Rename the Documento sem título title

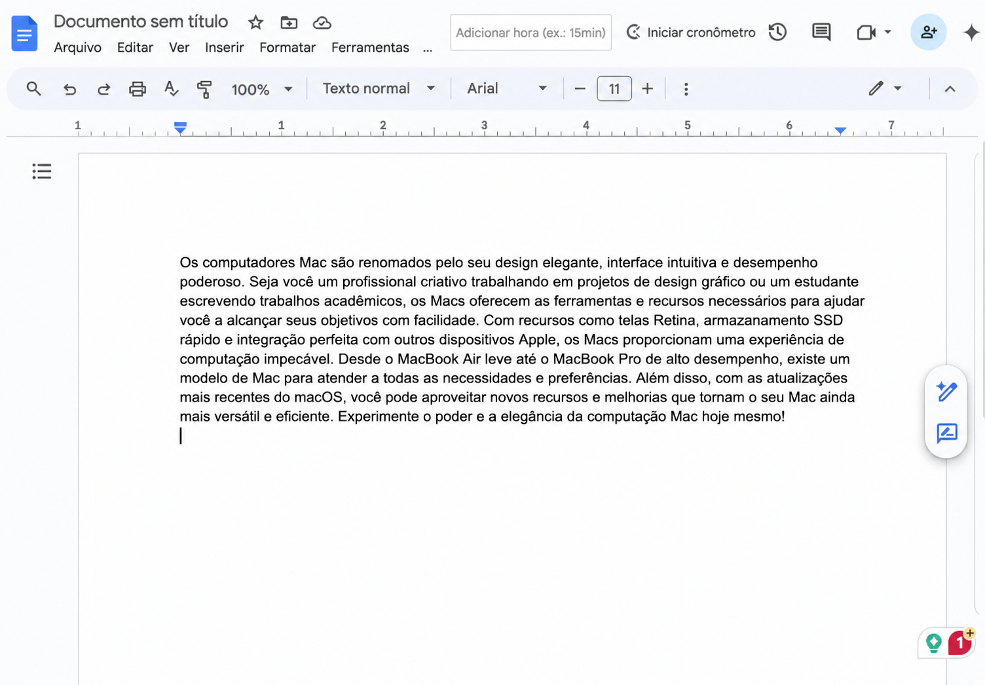141,22
